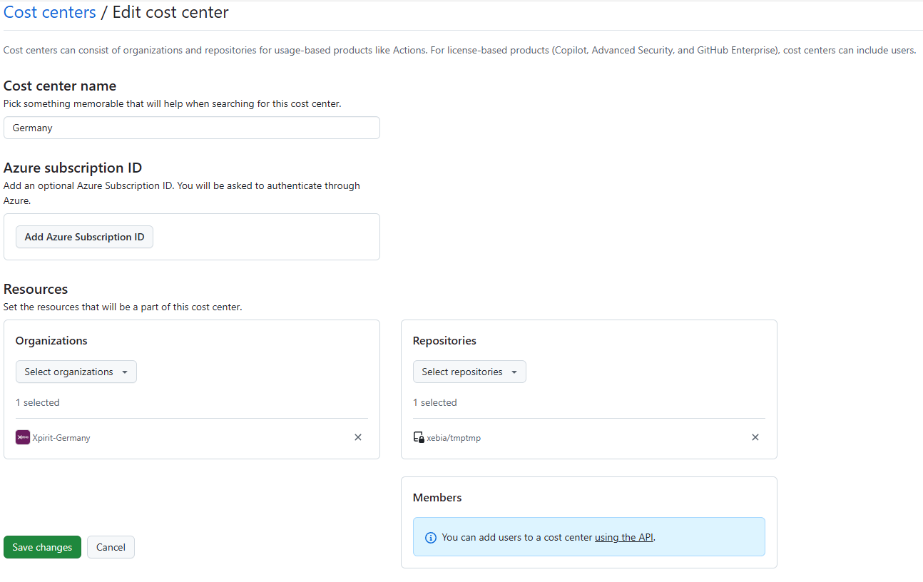Select the Xpirit-Germany organization name

[x=61, y=438]
